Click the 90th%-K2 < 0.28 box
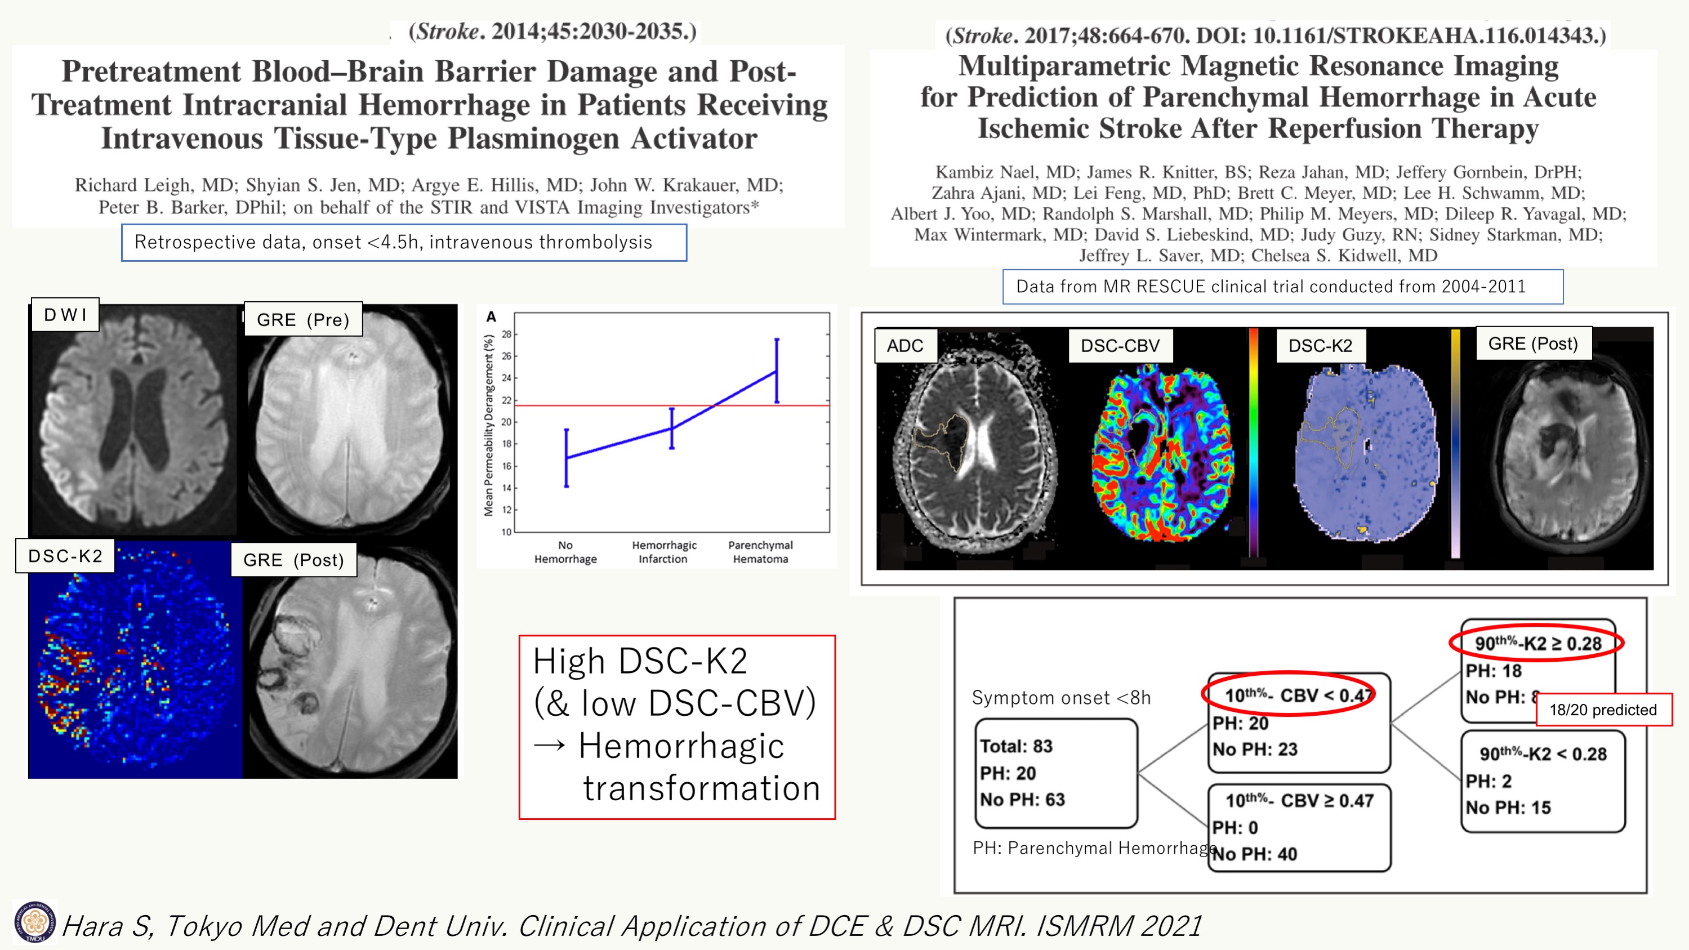Image resolution: width=1689 pixels, height=950 pixels. pos(1543,781)
